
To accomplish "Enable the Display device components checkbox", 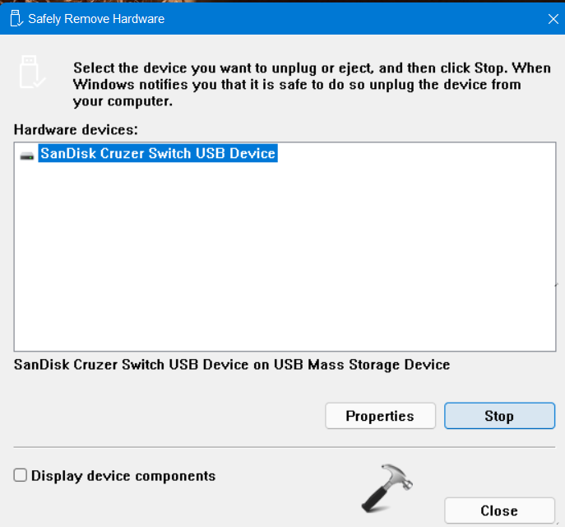I will click(21, 475).
